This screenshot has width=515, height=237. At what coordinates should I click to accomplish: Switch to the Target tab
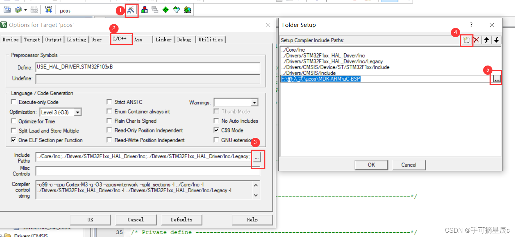click(x=32, y=40)
